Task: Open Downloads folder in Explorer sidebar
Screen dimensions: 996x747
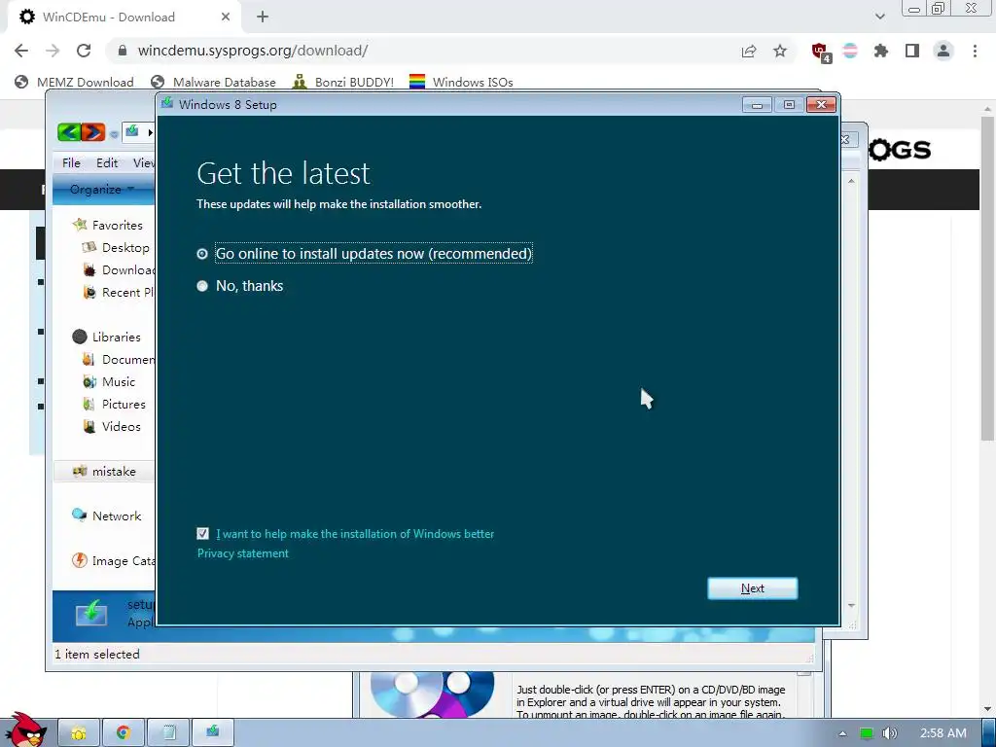Action: point(119,270)
